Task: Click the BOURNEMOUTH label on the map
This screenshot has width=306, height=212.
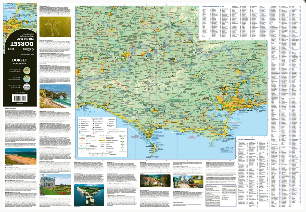Action: [246, 110]
